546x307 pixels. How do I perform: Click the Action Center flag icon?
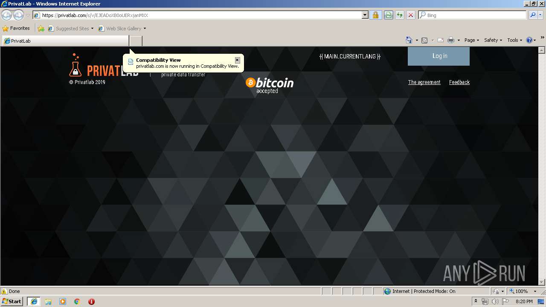tap(506, 301)
